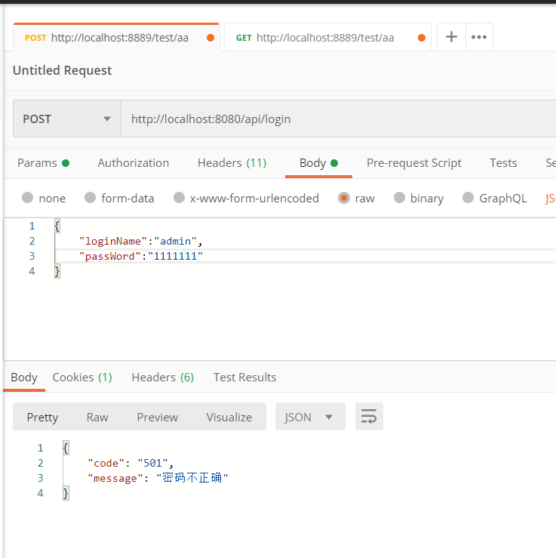
Task: Open the JSON response format dropdown
Action: [x=310, y=416]
